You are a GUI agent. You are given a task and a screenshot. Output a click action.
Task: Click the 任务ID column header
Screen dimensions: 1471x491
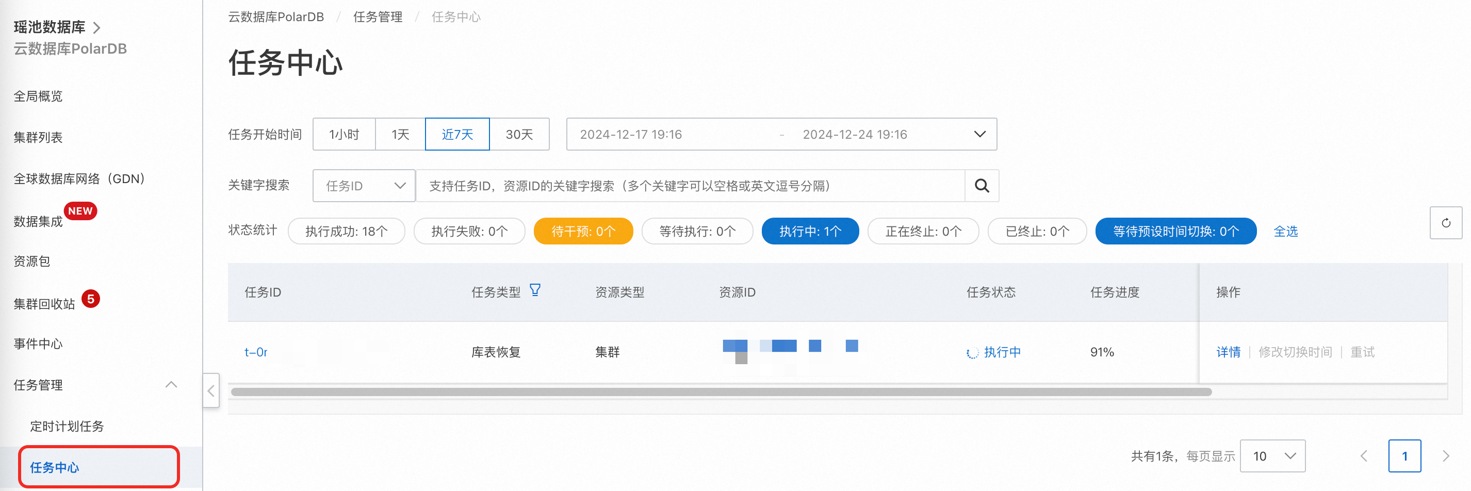point(263,292)
